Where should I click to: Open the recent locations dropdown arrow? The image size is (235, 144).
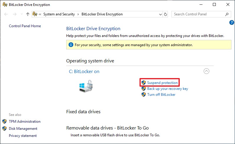(x=21, y=14)
